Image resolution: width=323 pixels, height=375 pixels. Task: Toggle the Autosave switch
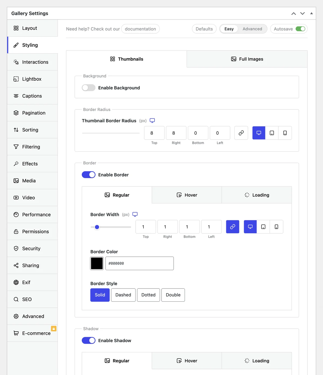(x=300, y=29)
